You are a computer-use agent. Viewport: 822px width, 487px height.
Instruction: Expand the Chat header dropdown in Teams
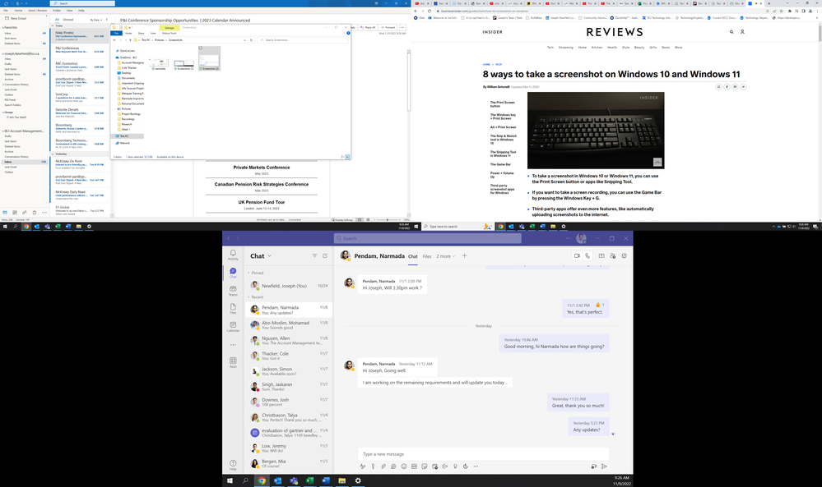point(269,255)
